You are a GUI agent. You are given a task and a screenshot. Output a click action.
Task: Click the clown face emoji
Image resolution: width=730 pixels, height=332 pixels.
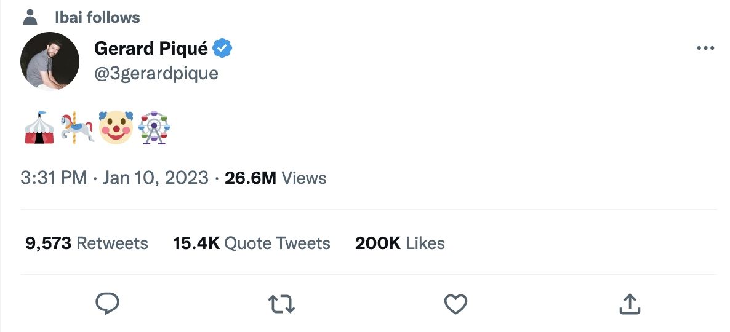pos(116,127)
